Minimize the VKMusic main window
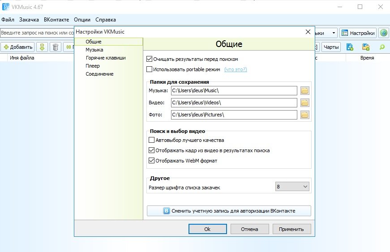 pos(340,7)
